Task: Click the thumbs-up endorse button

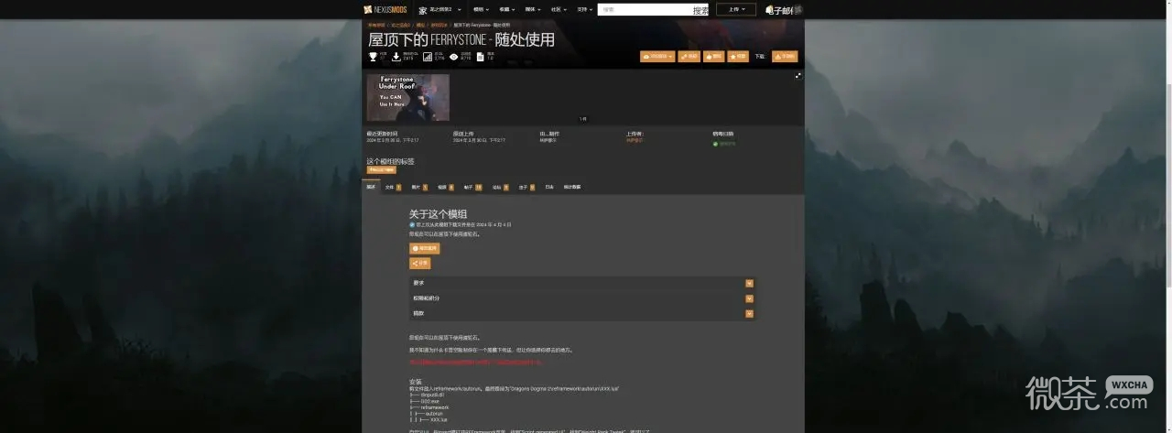Action: pos(713,56)
